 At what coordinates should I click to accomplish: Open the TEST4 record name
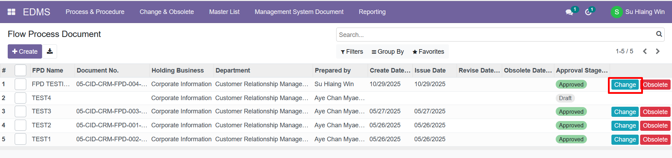tap(41, 98)
